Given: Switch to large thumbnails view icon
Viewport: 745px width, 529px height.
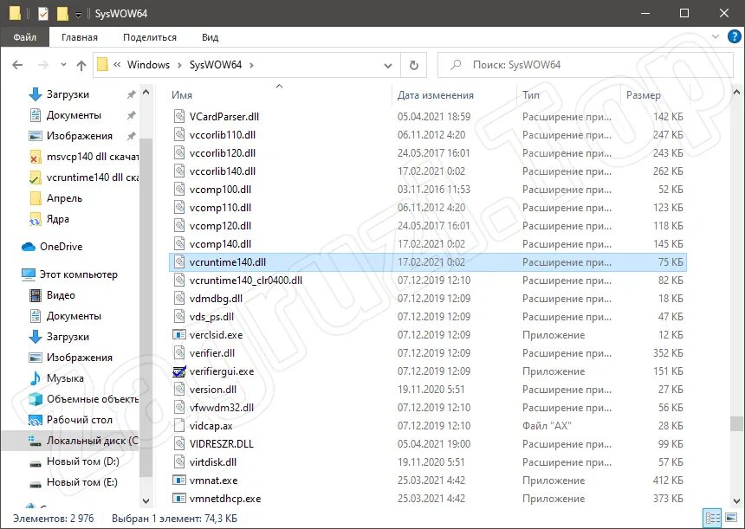Looking at the screenshot, I should (733, 518).
